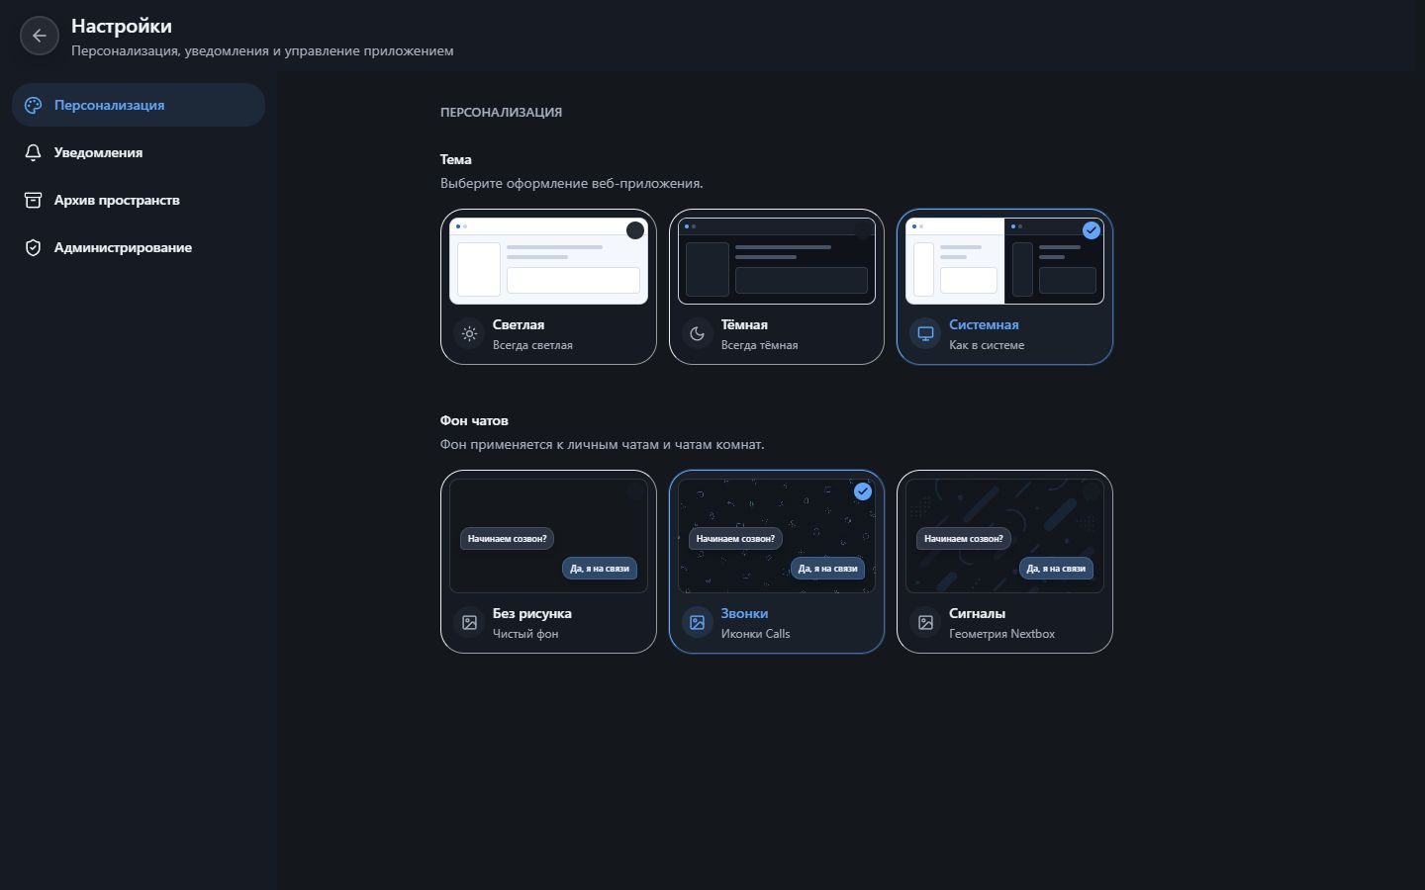
Task: Click the 'Геометрия Nextbox' caption
Action: coord(1001,634)
